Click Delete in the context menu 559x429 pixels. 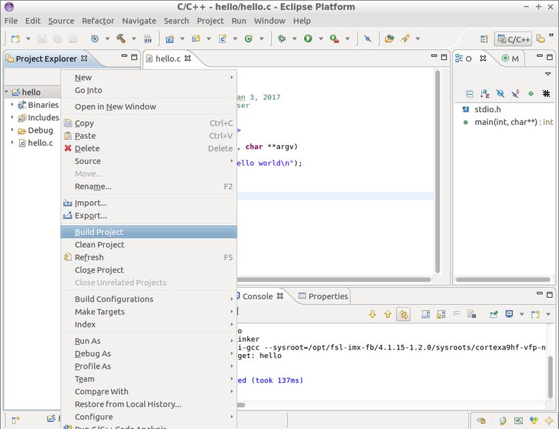point(149,148)
